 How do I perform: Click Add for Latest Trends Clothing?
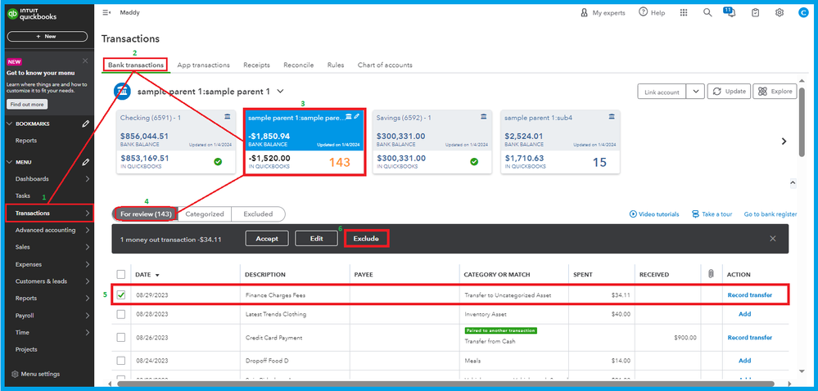click(745, 314)
